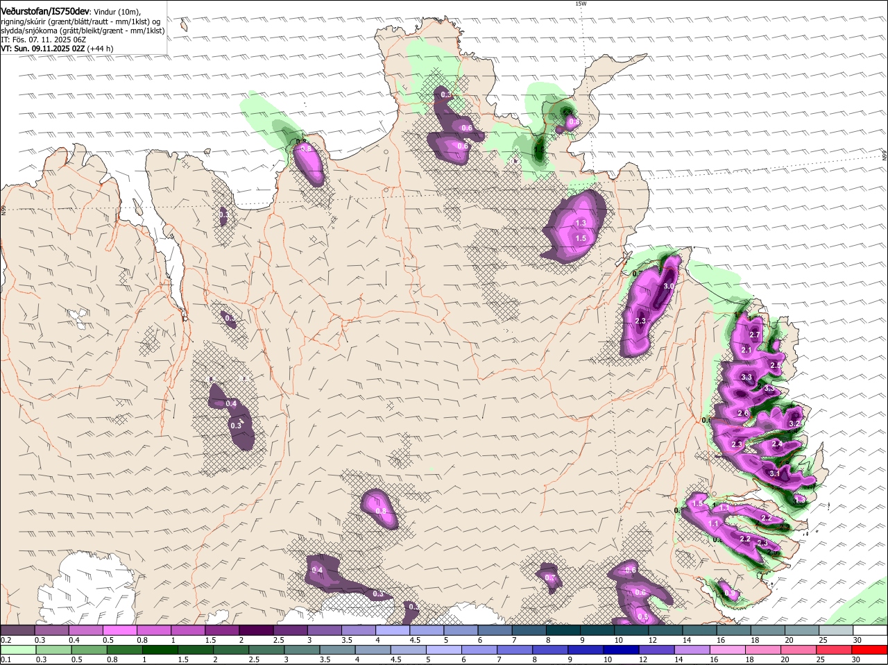The width and height of the screenshot is (888, 665).
Task: Click the dark teal upper legend swatch at 8
Action: click(x=563, y=630)
